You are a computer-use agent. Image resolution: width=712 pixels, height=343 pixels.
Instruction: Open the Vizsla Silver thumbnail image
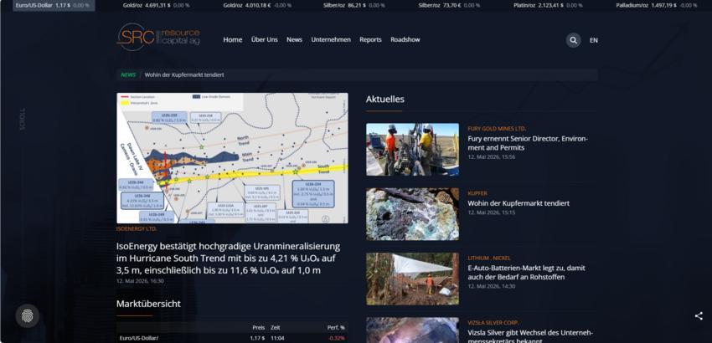click(412, 330)
